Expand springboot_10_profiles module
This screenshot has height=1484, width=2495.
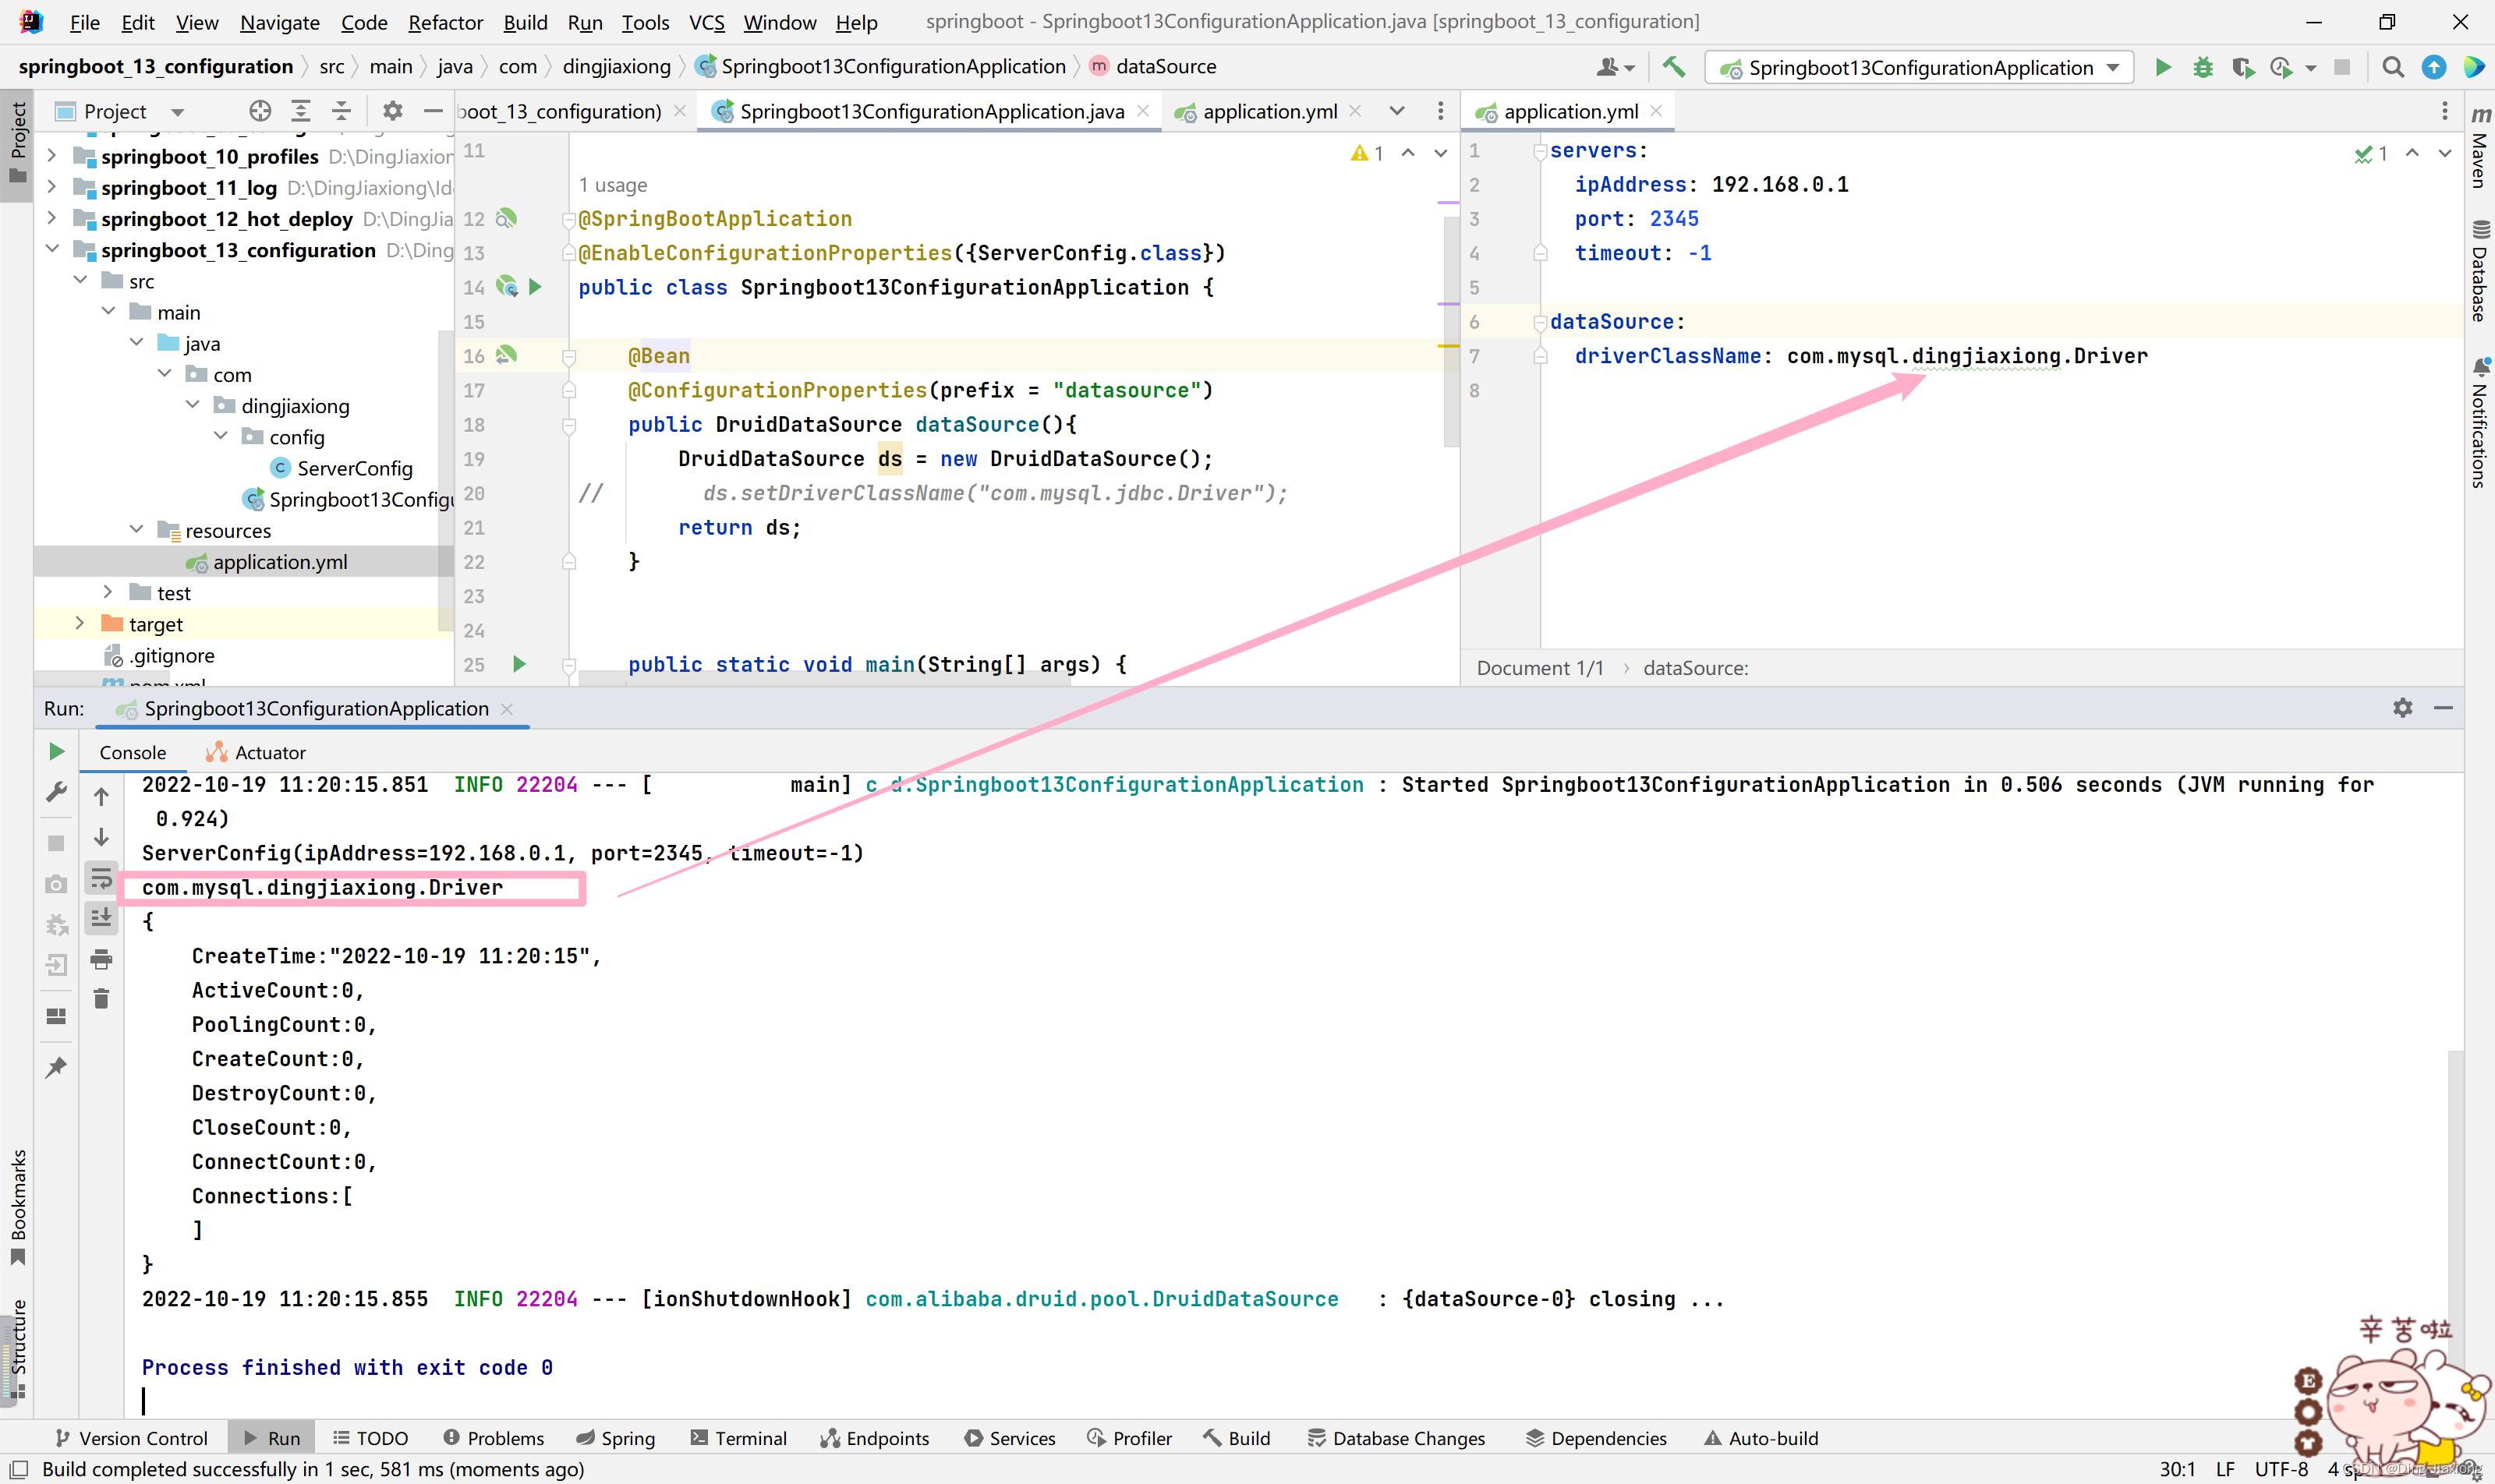pos(51,156)
